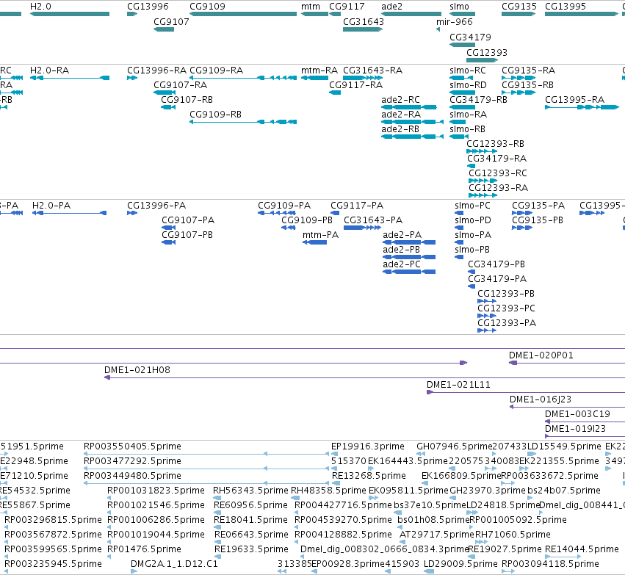The image size is (625, 575).
Task: Select the slmo gene label
Action: [x=459, y=7]
